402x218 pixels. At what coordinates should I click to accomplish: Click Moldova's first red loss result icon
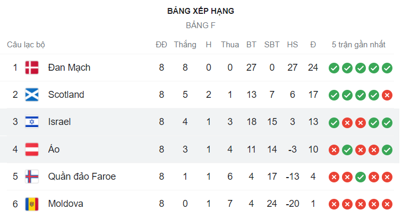click(x=334, y=204)
